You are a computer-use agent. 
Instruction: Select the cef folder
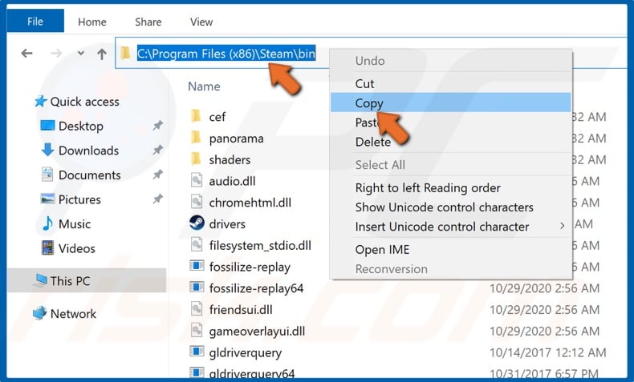[x=217, y=117]
